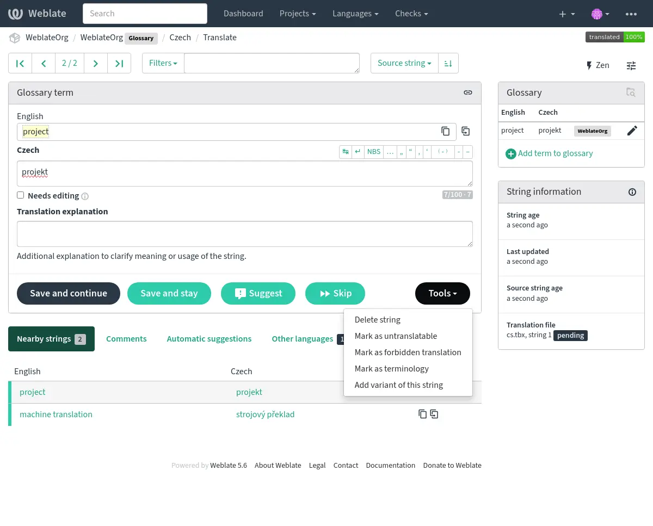Insert newline character button
The height and width of the screenshot is (526, 653).
358,152
